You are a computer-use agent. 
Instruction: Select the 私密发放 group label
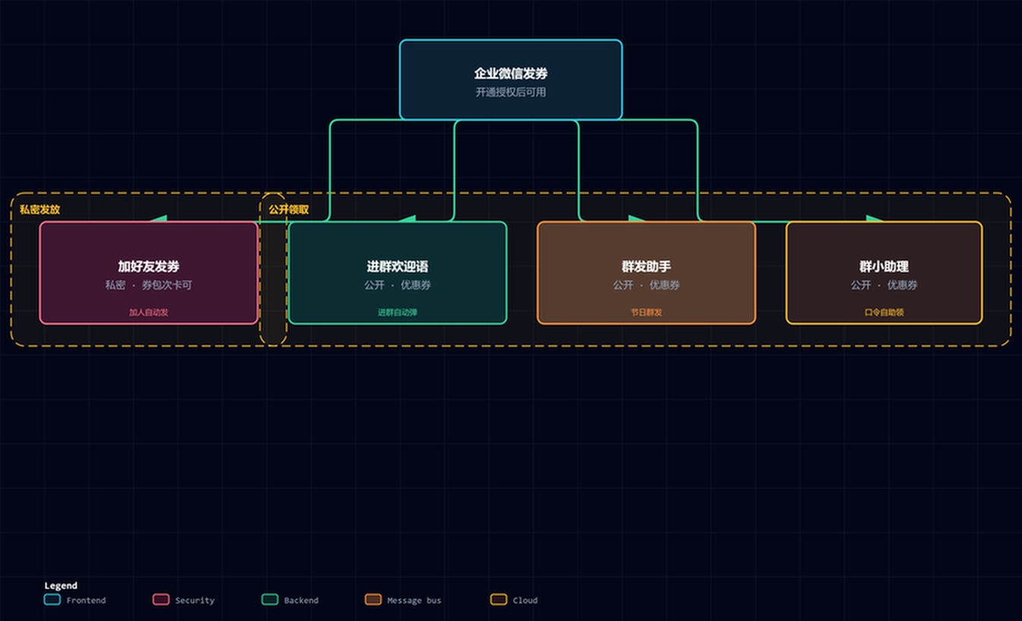(x=39, y=210)
